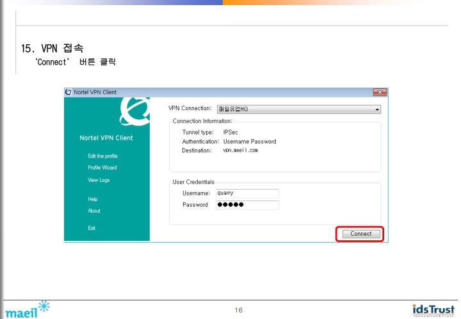Open View Logs
The image size is (461, 319).
click(x=99, y=180)
